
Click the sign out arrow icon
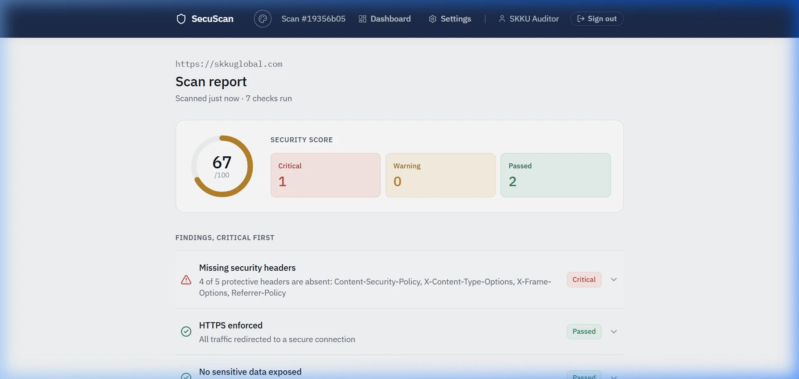coord(581,19)
